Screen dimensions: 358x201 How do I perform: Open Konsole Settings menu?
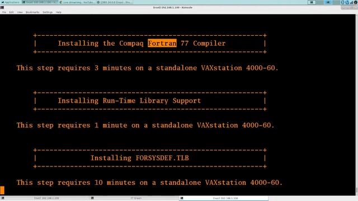coord(48,12)
